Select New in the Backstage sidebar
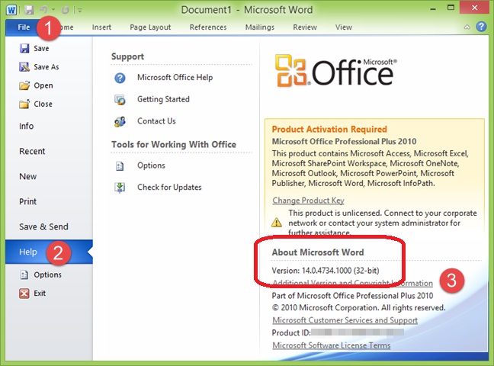Viewport: 494px width, 366px height. click(27, 177)
